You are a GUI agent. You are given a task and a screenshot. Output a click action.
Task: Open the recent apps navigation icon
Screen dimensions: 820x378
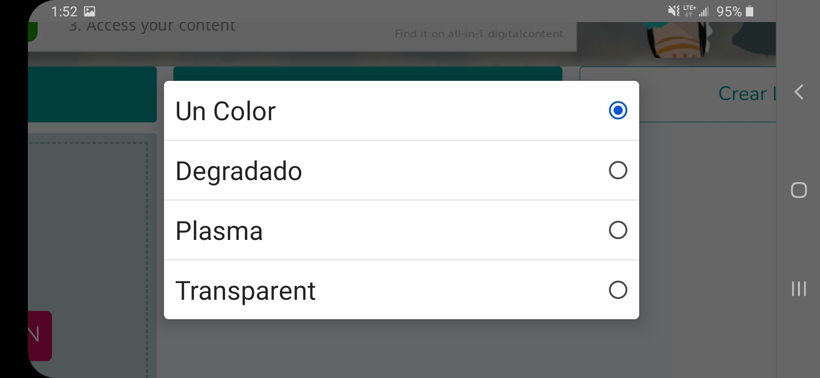[798, 288]
